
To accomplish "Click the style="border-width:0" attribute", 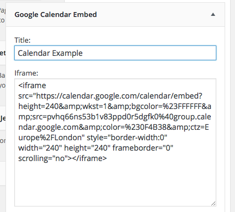I will [x=127, y=137].
